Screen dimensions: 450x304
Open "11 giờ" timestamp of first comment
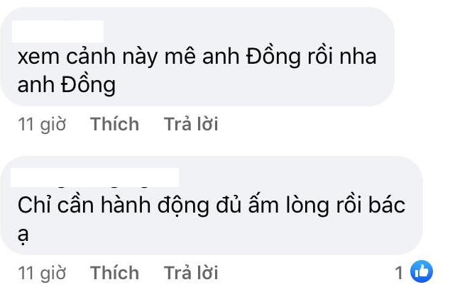[42, 125]
